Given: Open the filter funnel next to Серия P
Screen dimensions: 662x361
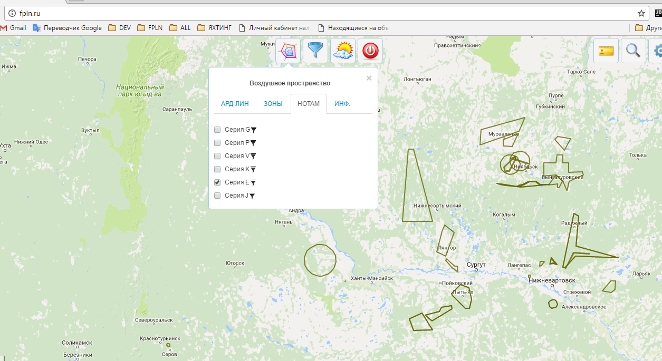Looking at the screenshot, I should 253,143.
